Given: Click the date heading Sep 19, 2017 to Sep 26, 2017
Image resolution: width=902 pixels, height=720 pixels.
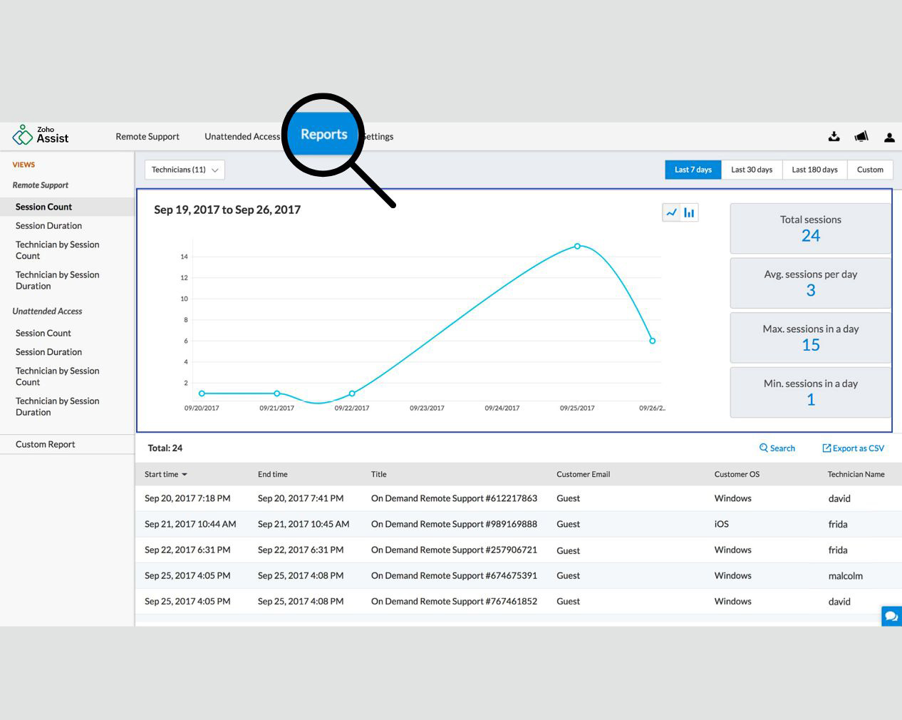Looking at the screenshot, I should pyautogui.click(x=227, y=210).
